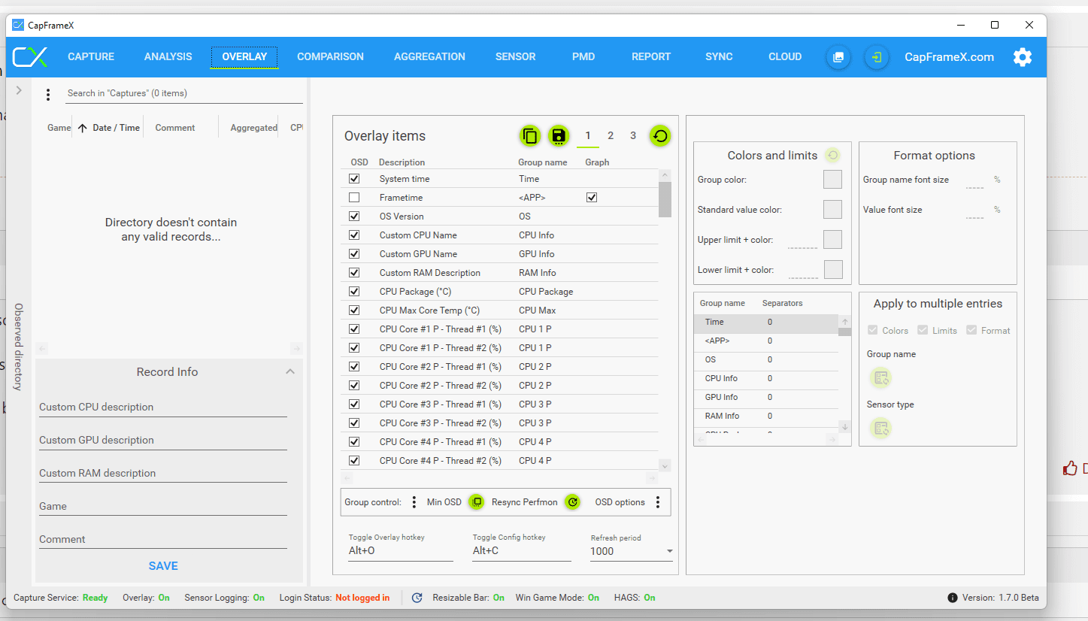
Task: Select the Time group row
Action: (x=765, y=323)
